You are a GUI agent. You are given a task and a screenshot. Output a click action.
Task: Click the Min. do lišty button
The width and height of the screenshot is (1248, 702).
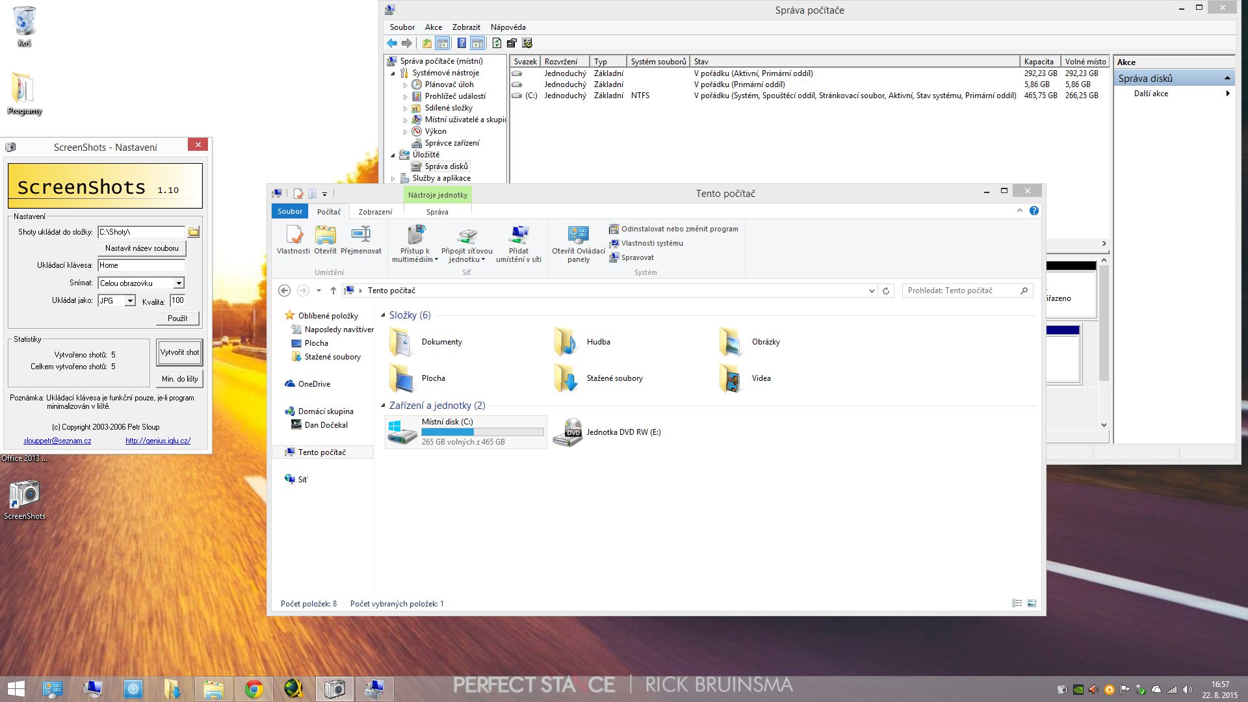[179, 379]
